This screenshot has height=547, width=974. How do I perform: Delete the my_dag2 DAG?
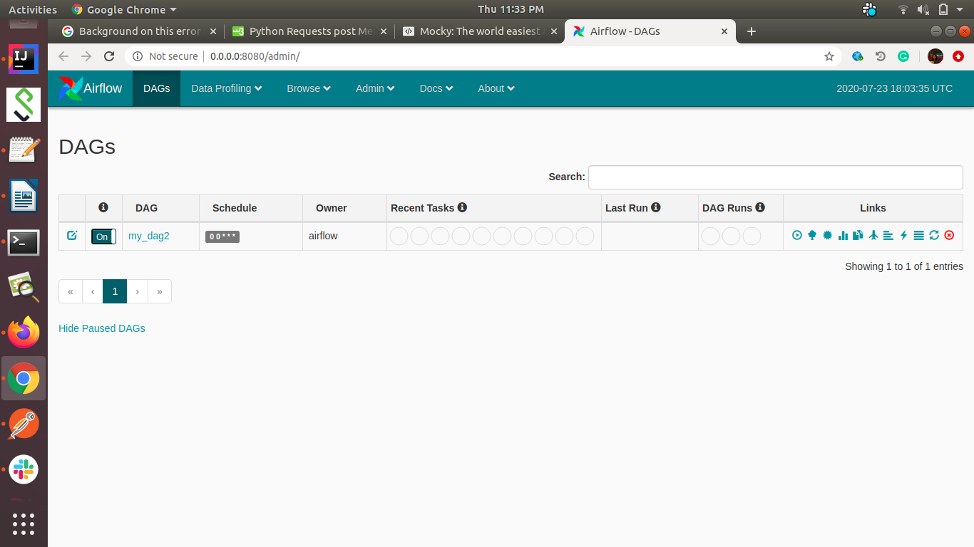(949, 236)
